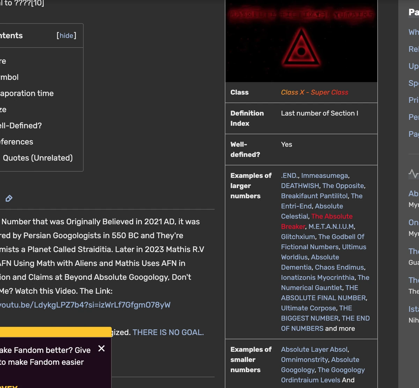Screen dimensions: 419x388
Task: Open the Chaos Endimus link
Action: (340, 268)
